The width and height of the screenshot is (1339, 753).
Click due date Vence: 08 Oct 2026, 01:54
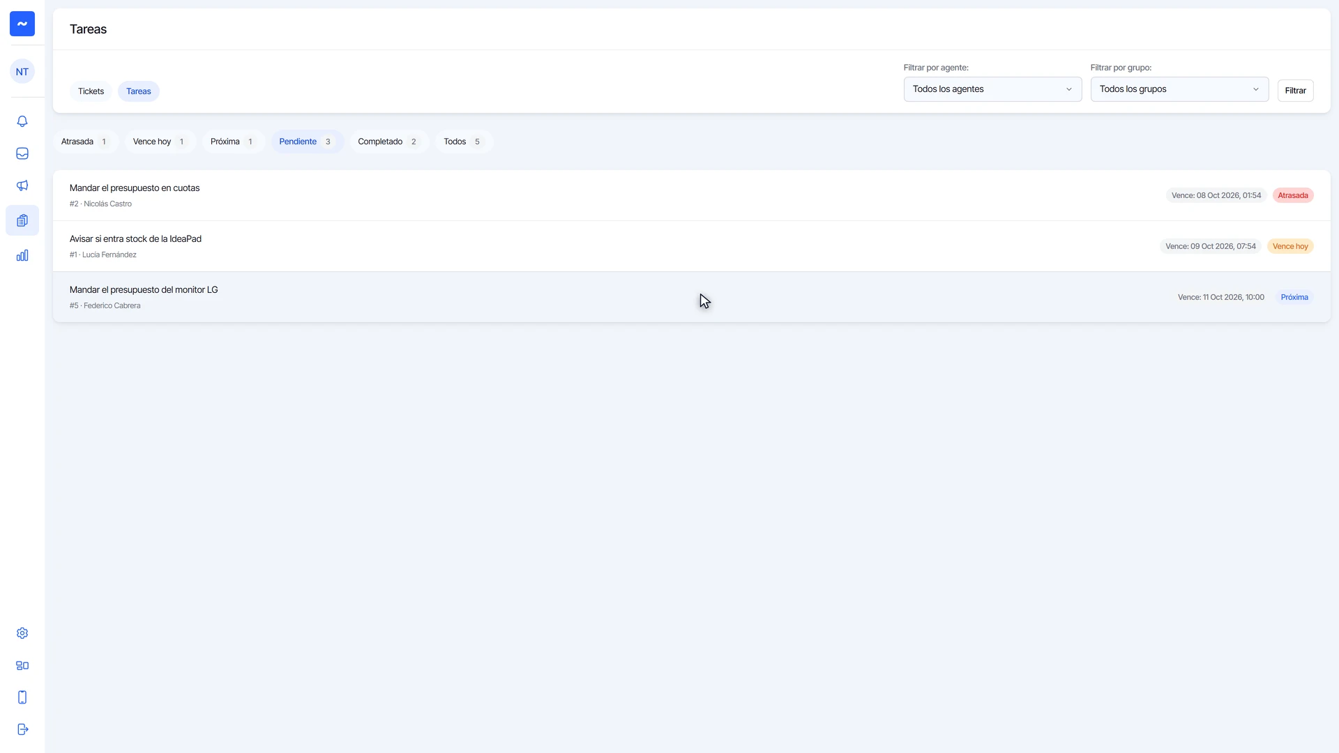click(1216, 195)
